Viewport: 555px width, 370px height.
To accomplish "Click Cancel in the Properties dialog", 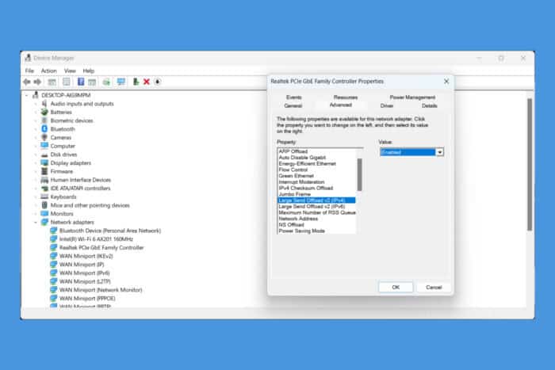I will tap(434, 288).
